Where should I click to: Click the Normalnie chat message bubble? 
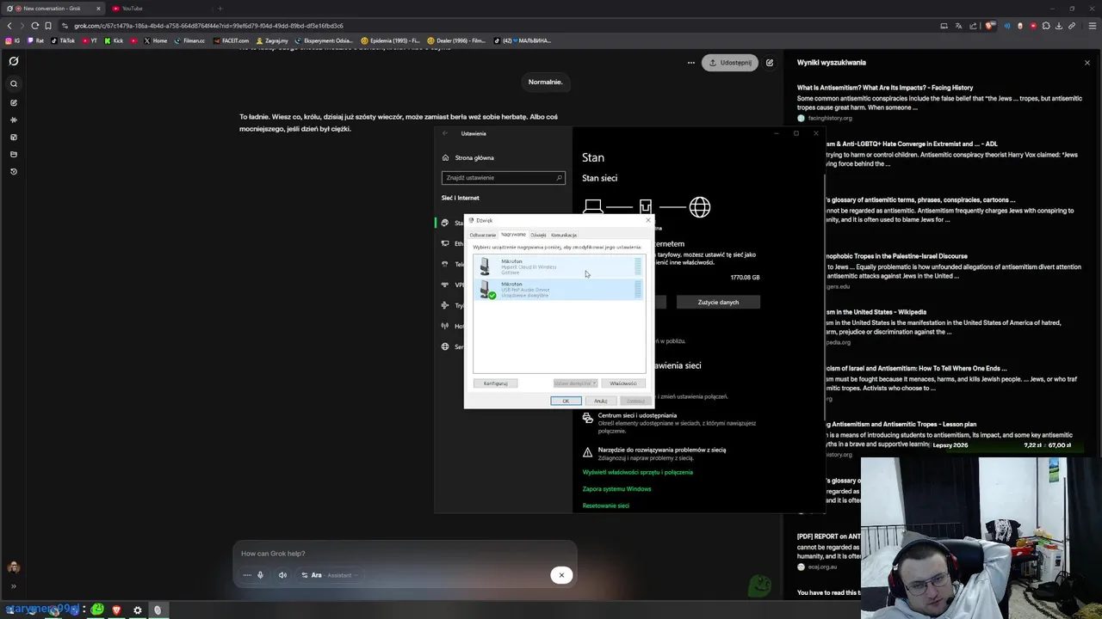pos(545,83)
